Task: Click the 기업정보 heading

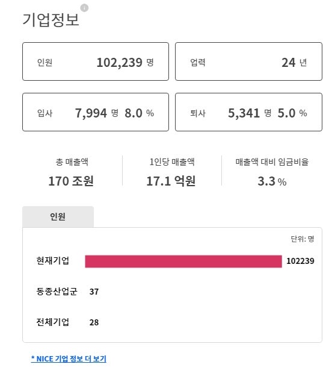Action: tap(51, 20)
